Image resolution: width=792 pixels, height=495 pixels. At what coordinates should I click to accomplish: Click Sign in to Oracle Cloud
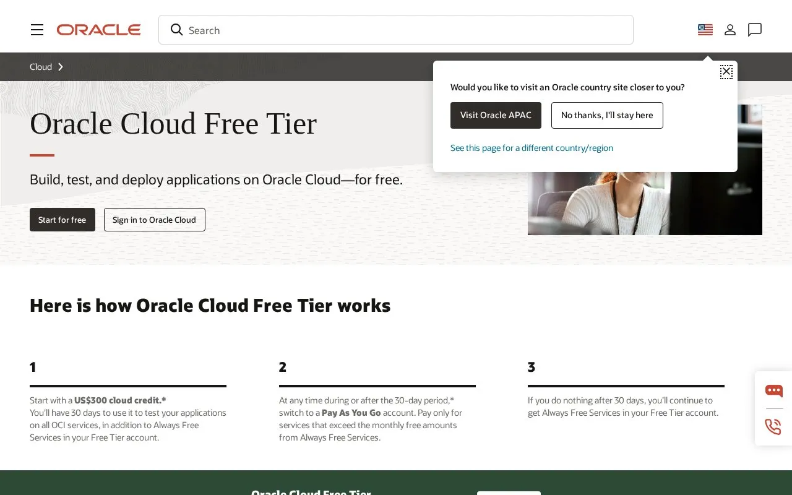tap(155, 220)
